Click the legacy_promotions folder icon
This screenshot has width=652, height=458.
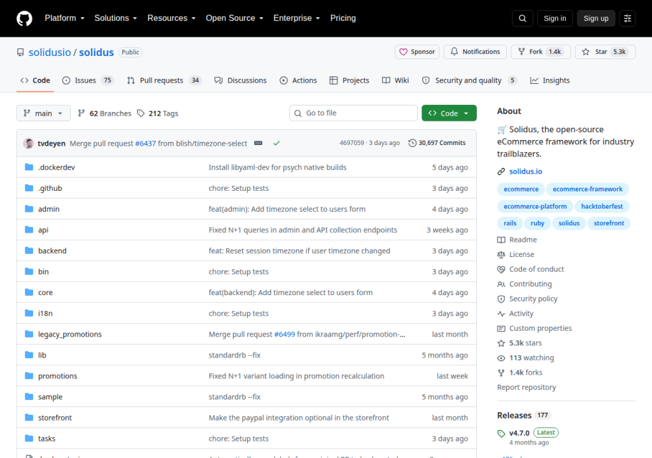[29, 334]
